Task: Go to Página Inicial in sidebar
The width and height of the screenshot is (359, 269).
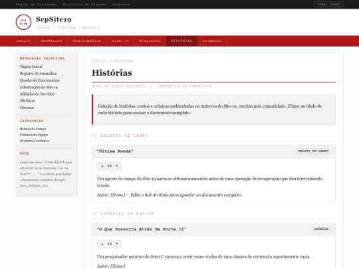Action: (31, 66)
